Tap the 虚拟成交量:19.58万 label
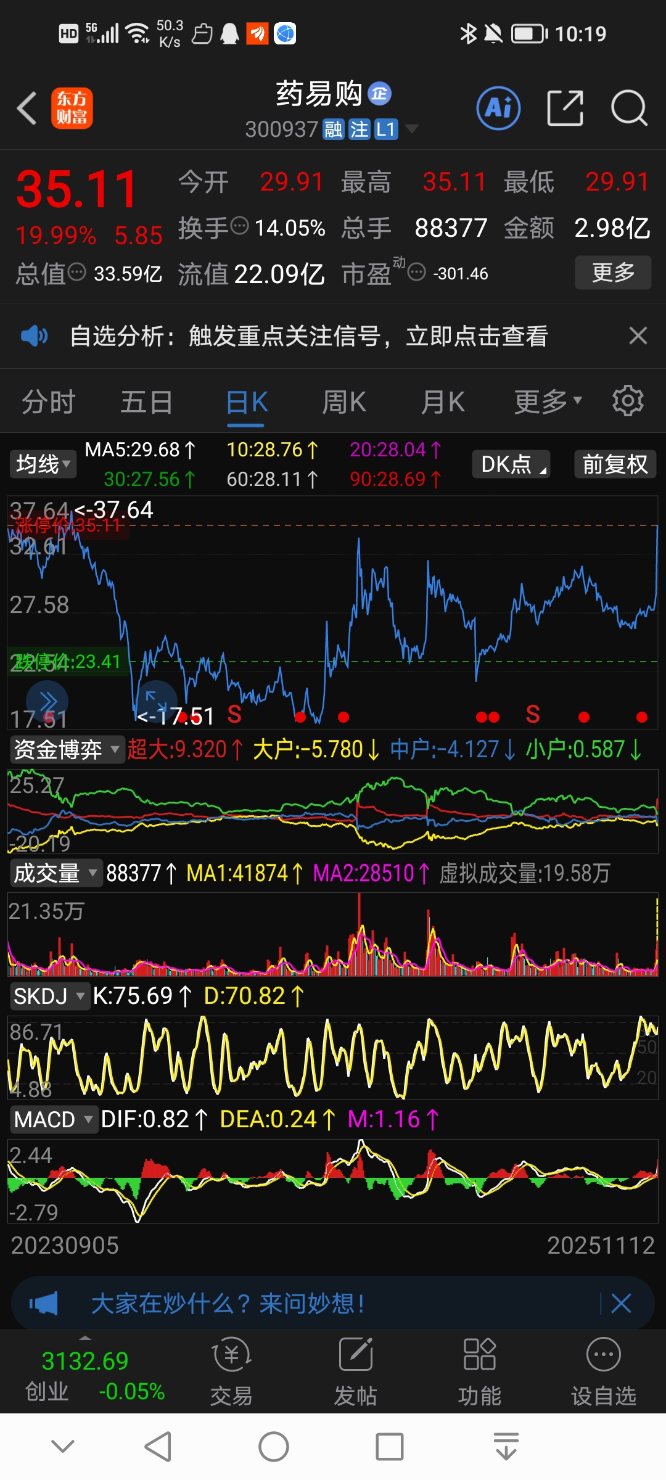This screenshot has height=1480, width=666. point(525,873)
